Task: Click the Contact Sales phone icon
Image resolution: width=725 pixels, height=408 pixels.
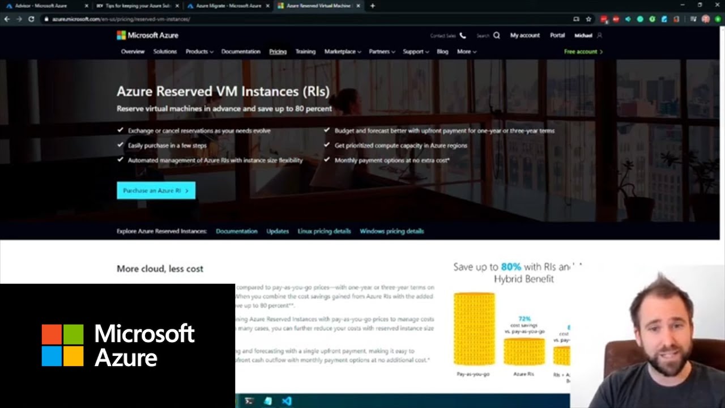Action: click(x=463, y=35)
